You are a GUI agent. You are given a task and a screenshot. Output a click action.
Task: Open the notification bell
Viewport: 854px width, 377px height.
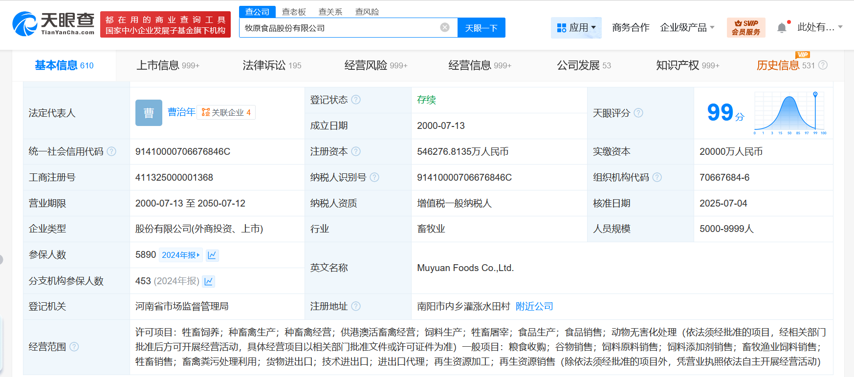(x=782, y=28)
